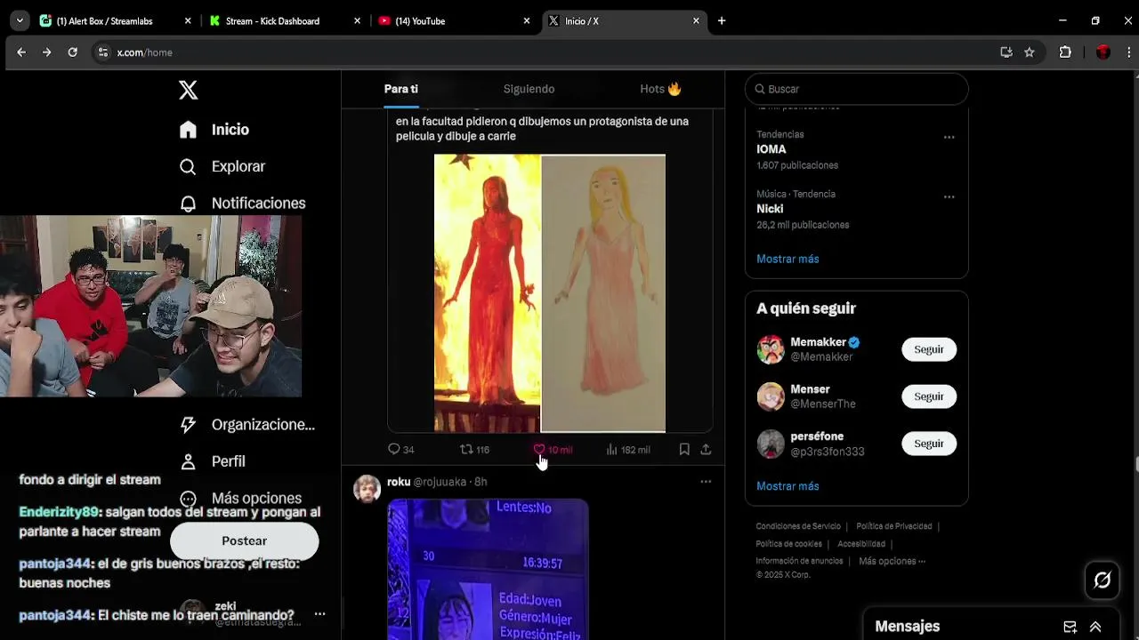
Task: View analytics of Carrie post
Action: point(627,450)
